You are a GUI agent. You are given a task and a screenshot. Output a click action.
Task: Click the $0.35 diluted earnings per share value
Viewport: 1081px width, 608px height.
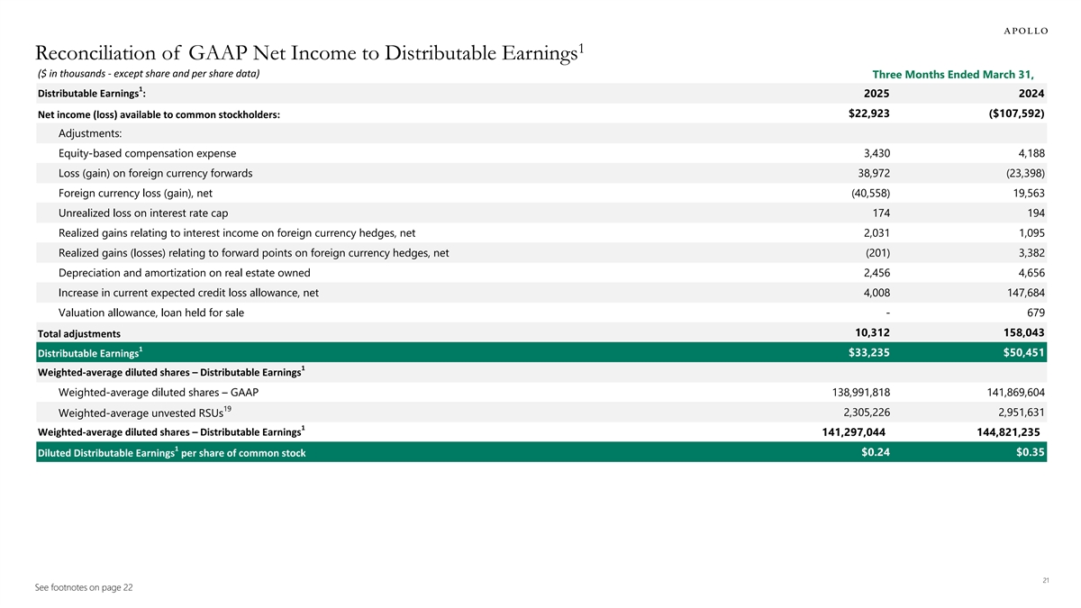pos(1029,452)
